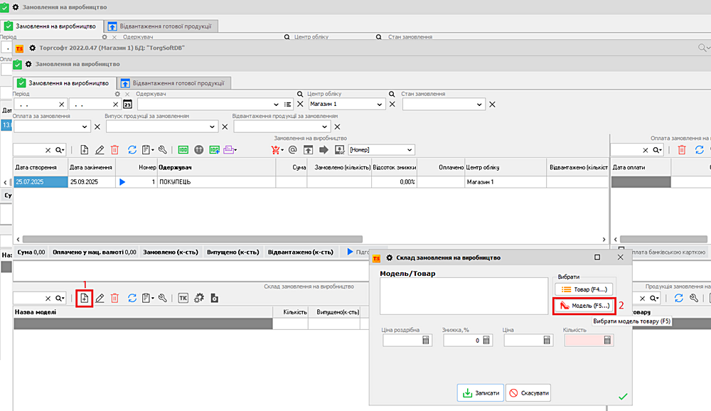Click calendar icon next to period fields
The height and width of the screenshot is (411, 711).
coord(128,105)
